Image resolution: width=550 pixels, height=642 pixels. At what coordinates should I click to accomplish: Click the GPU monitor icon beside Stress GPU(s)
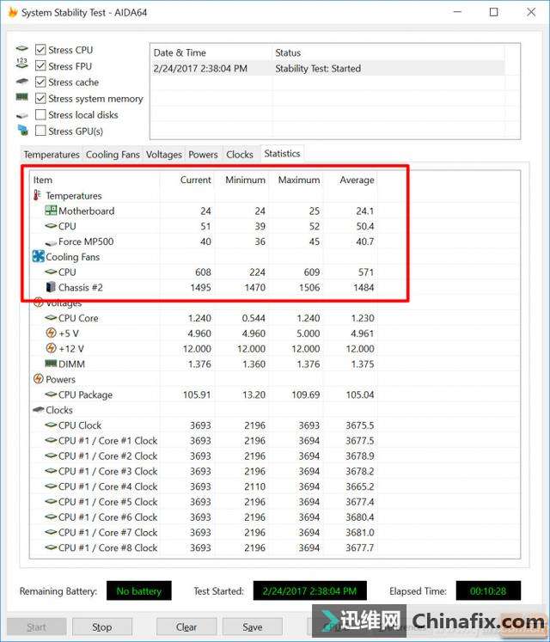coord(23,130)
